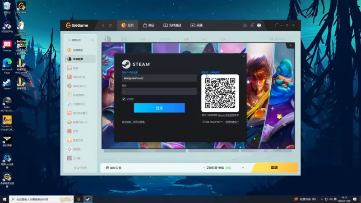Open the WeGame 直播 live stream tab
Viewport: 361px width, 203px height.
(196, 25)
